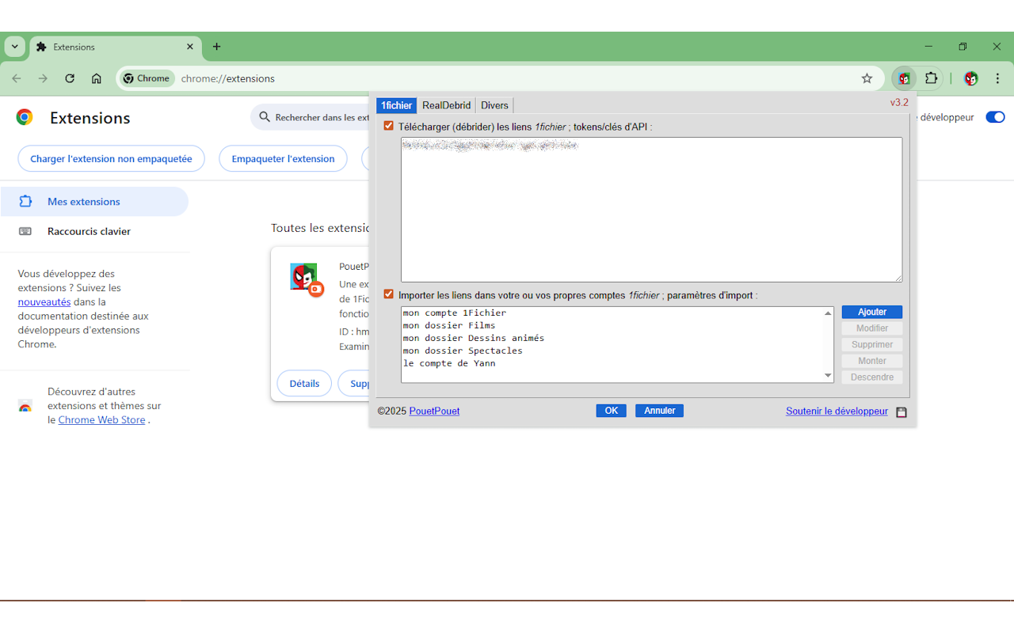This screenshot has height=633, width=1014.
Task: Click the search magnifier icon
Action: pos(265,117)
